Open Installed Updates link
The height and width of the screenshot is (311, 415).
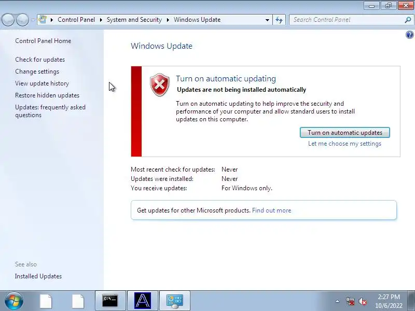[38, 276]
